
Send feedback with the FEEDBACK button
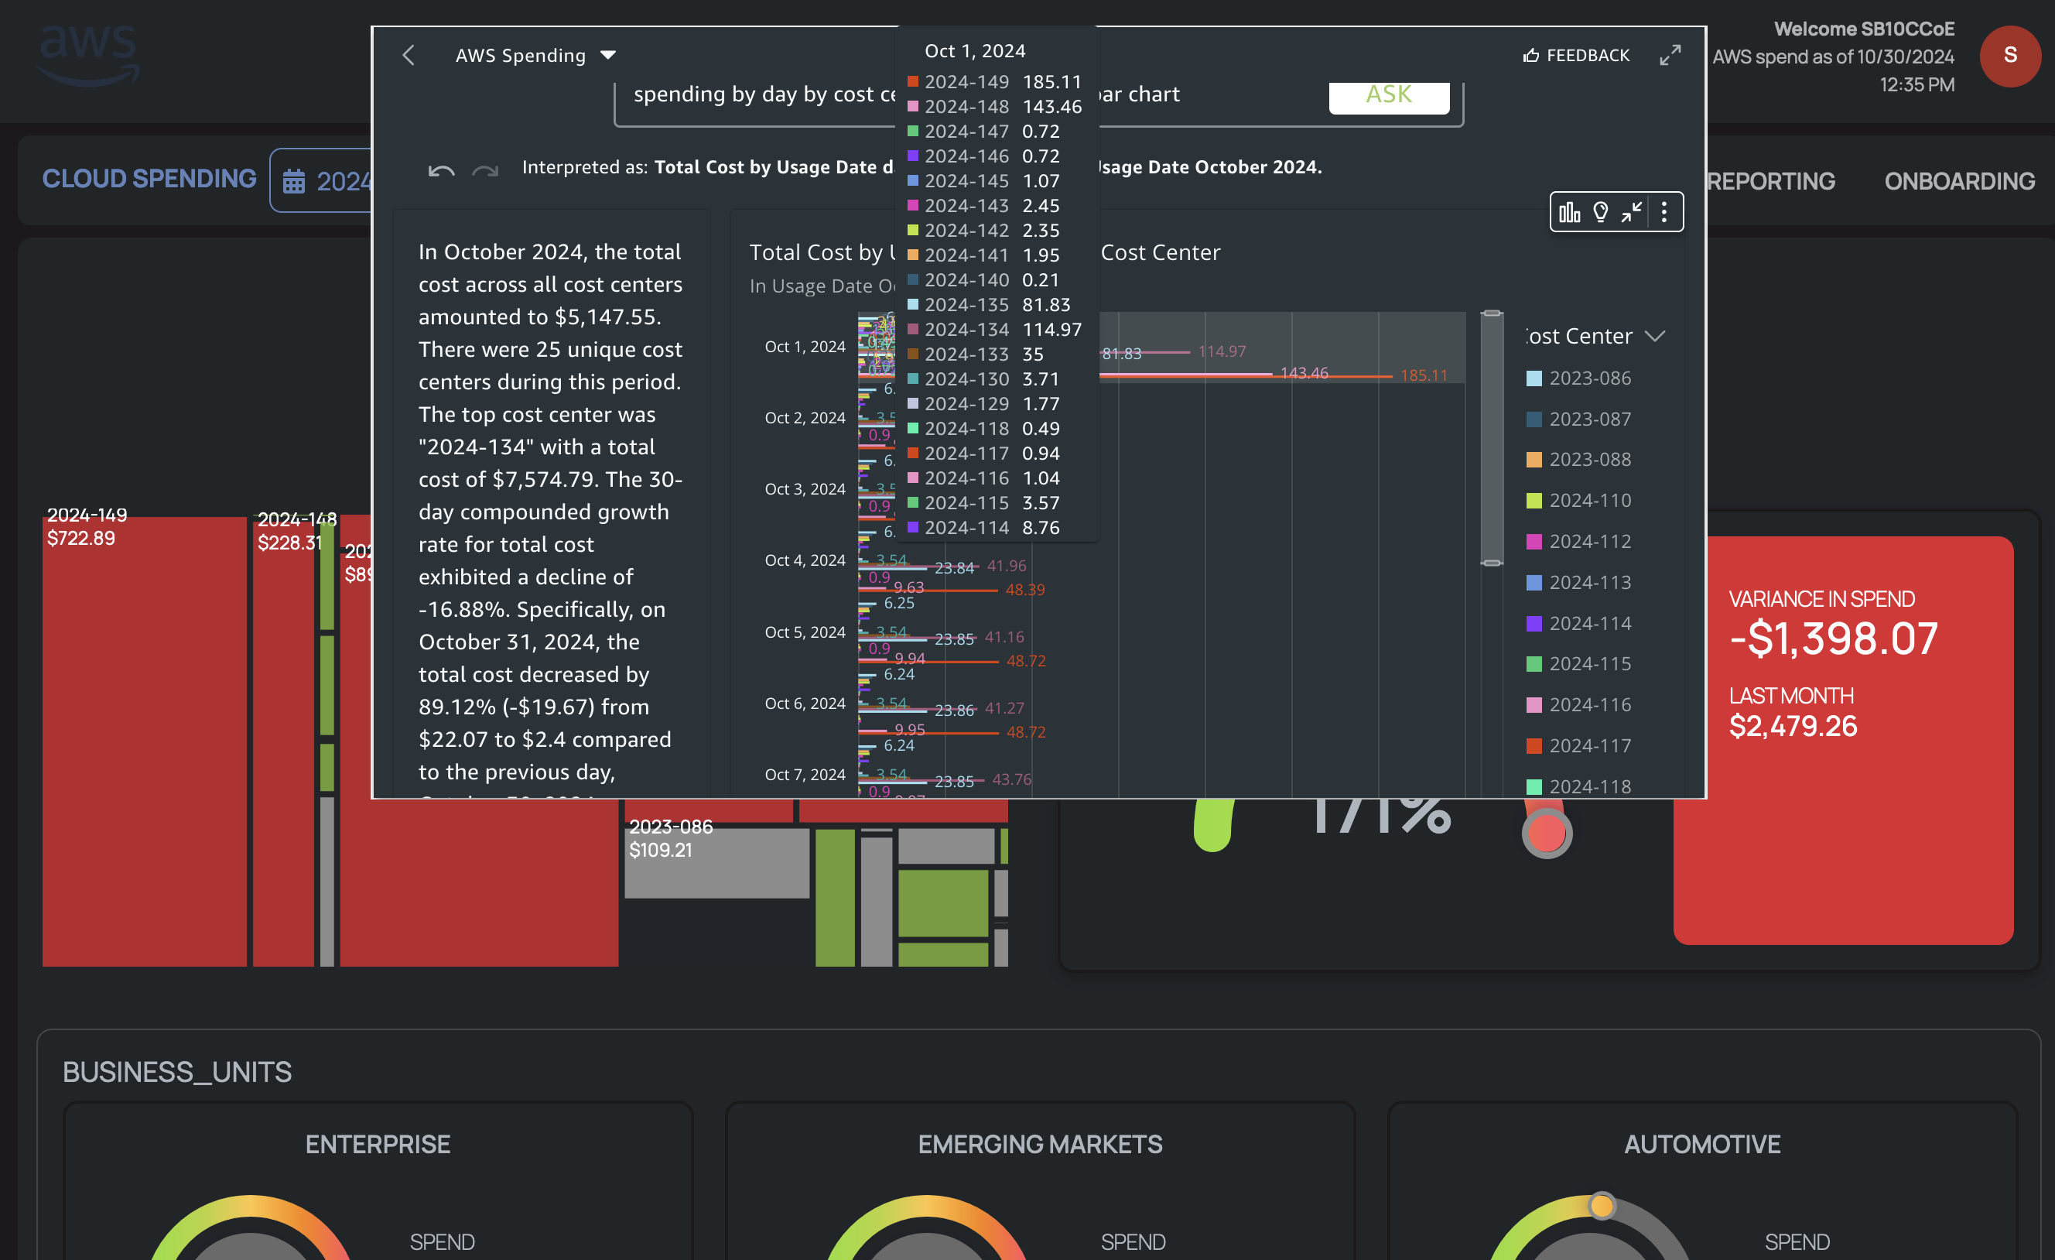click(1575, 55)
